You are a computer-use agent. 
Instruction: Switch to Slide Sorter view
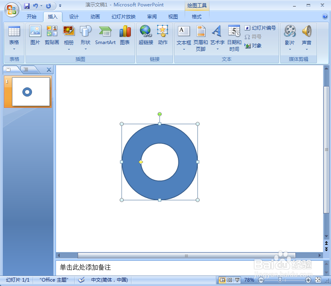230,280
